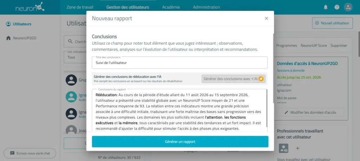Click the bold 'Rééducation:' word
This screenshot has height=161, width=360.
pyautogui.click(x=106, y=95)
